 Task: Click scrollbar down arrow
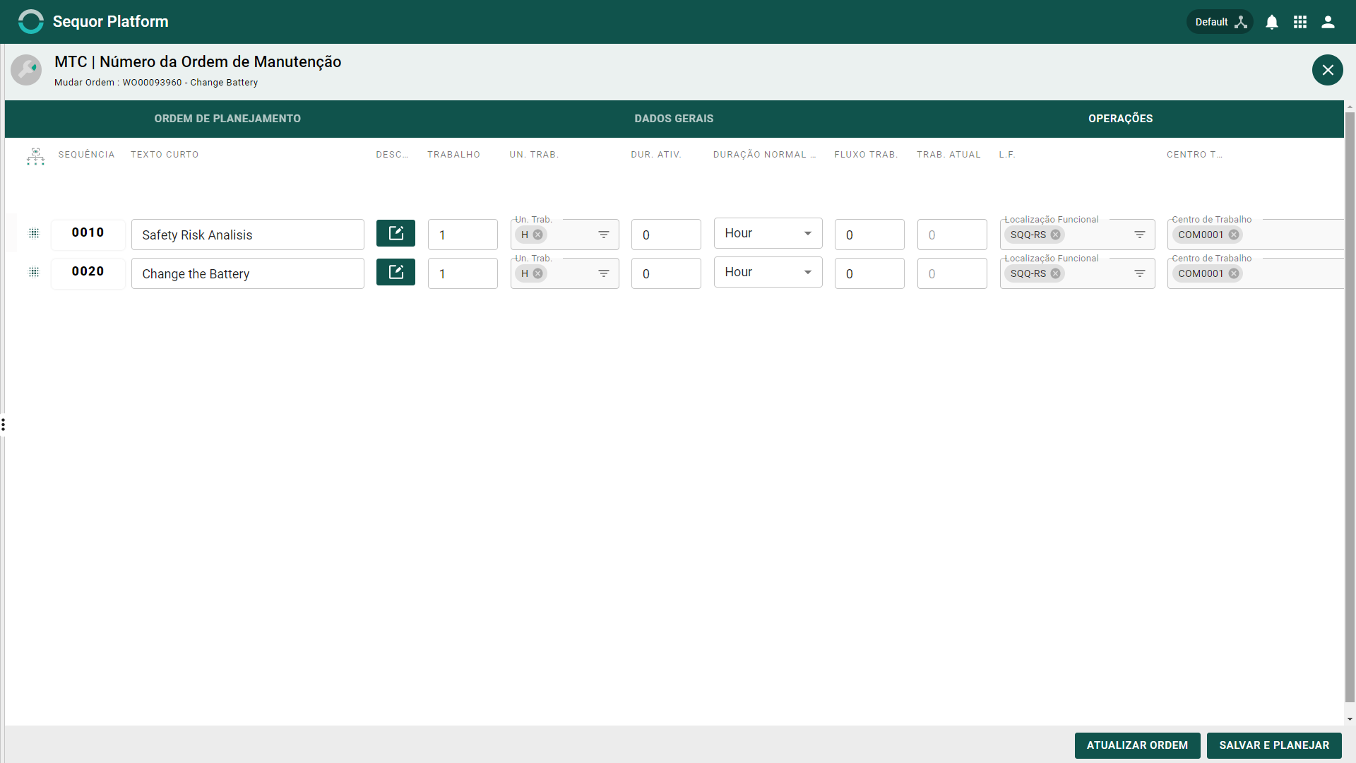[1350, 719]
